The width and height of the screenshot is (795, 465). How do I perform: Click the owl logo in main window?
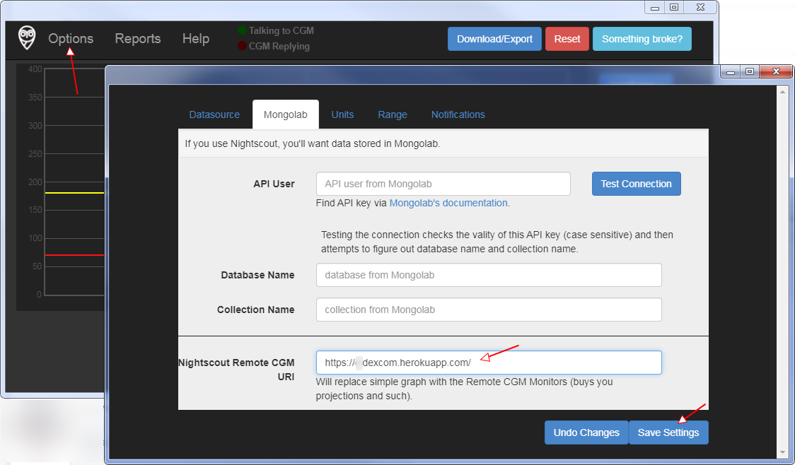pos(27,37)
